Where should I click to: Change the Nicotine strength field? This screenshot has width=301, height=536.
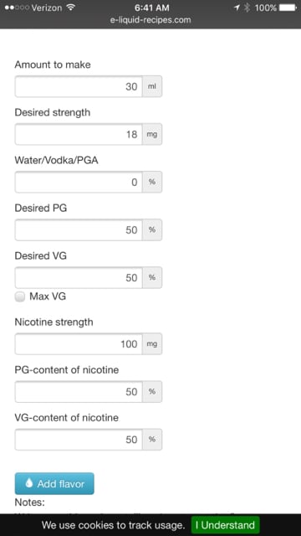[x=79, y=344]
